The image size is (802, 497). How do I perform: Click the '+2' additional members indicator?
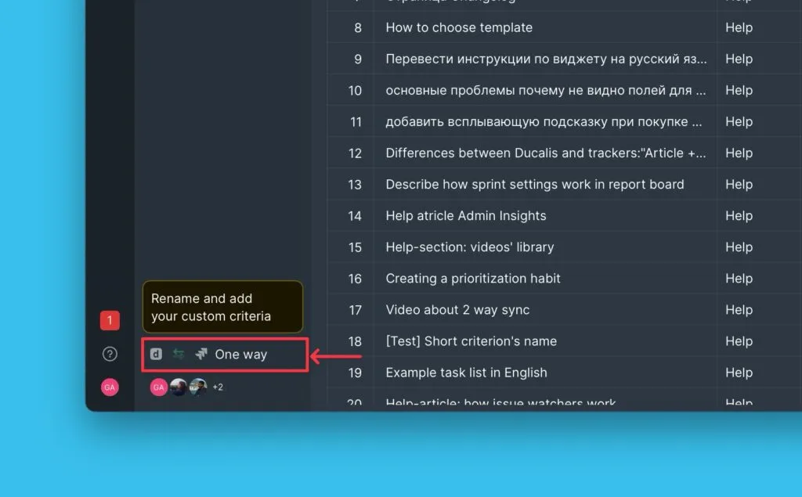click(218, 387)
